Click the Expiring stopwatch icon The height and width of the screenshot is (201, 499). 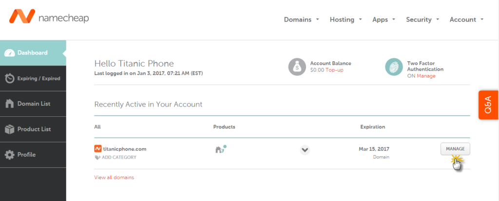(x=10, y=78)
